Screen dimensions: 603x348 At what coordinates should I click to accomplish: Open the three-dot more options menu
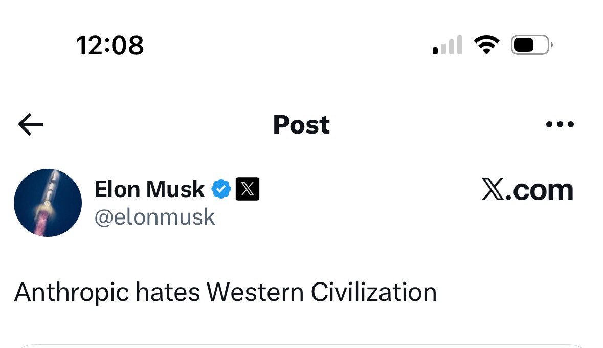(x=560, y=124)
